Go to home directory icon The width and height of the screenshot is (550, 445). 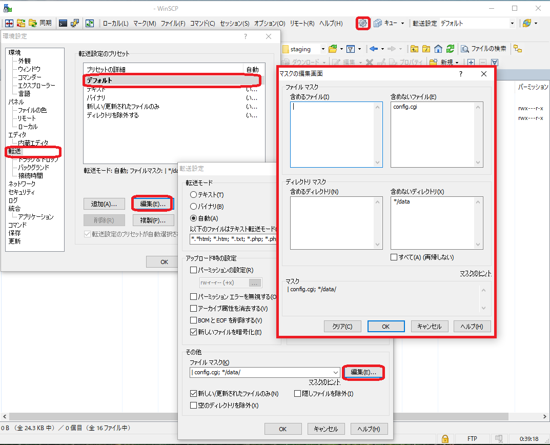[438, 49]
